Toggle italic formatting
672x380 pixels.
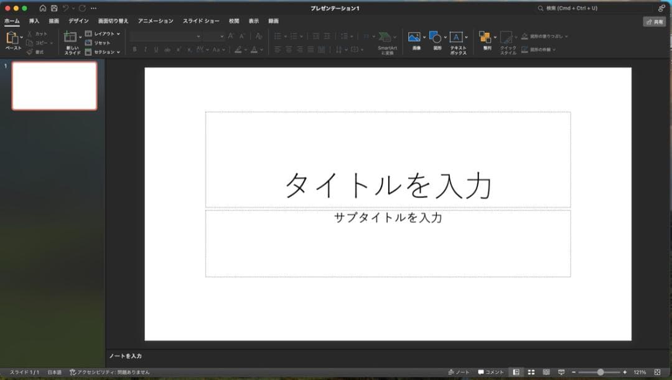145,48
